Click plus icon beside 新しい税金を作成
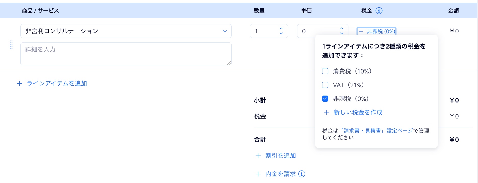478x183 pixels. [326, 112]
